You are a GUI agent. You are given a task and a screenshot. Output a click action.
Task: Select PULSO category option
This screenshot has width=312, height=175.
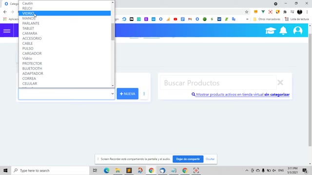[65, 49]
